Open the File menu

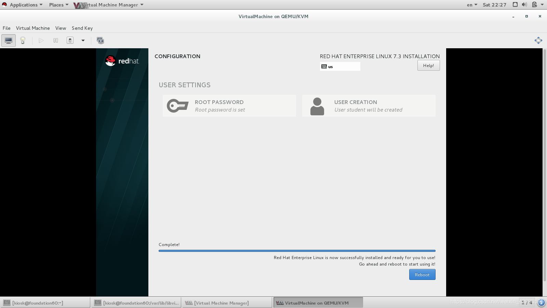point(6,28)
